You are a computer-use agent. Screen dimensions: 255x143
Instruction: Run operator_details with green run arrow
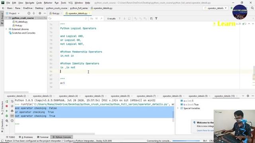pos(231,8)
